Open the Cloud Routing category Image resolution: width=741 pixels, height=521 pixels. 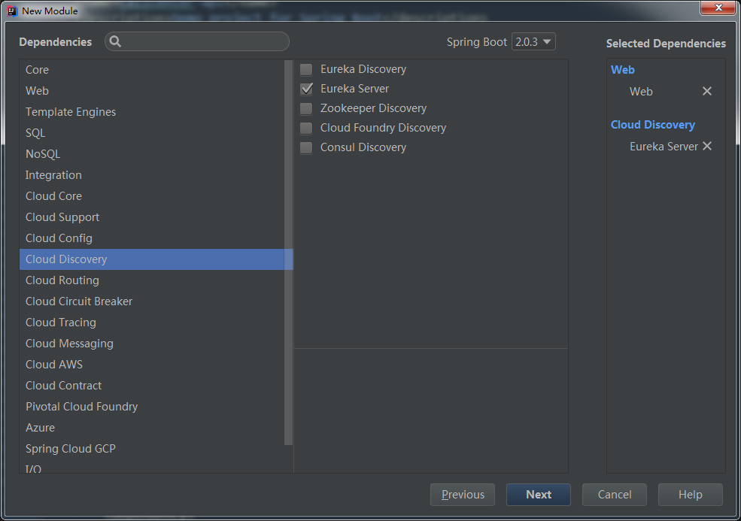click(x=152, y=280)
